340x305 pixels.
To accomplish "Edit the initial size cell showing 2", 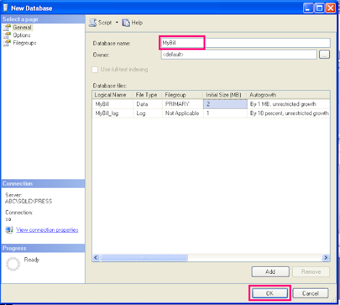I will (225, 104).
